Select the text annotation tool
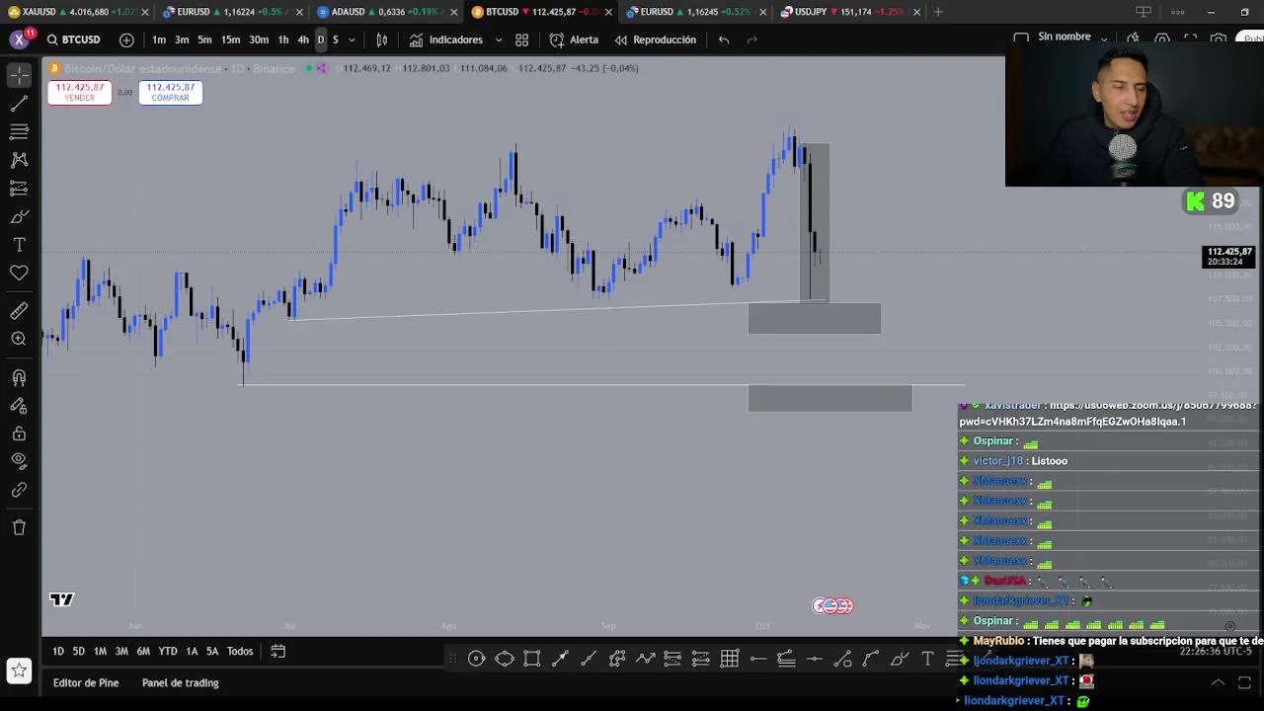 19,244
